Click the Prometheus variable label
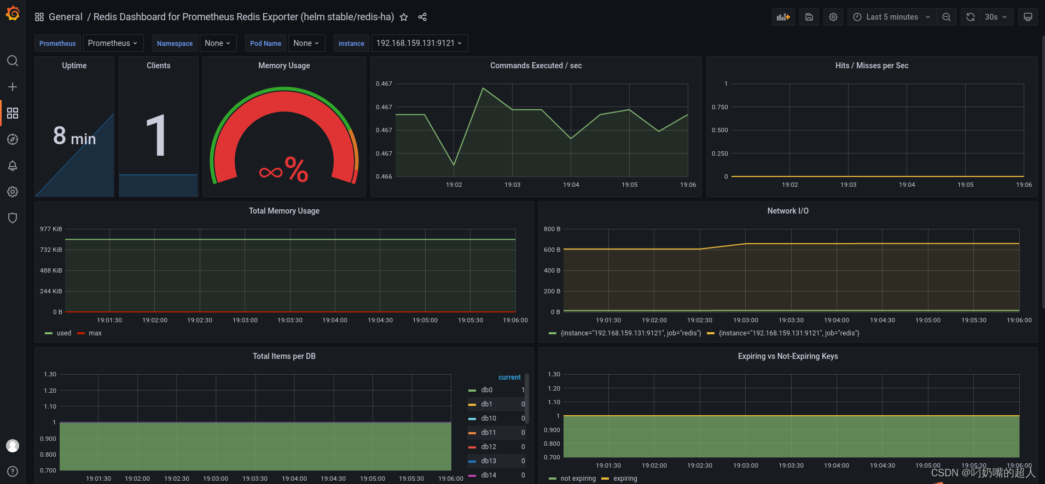Screen dimensions: 1045x484 [x=57, y=43]
